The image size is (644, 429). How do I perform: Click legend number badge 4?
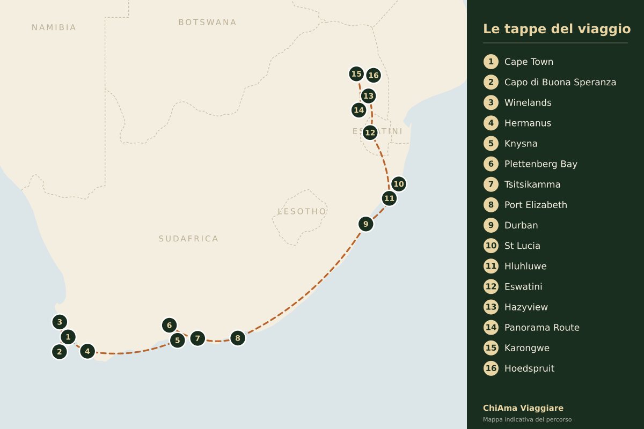[491, 123]
